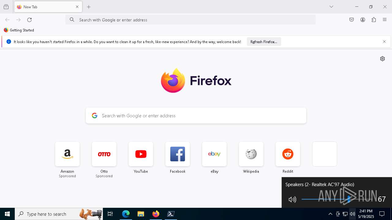Click the taskbar search box
The image size is (392, 220).
59,214
